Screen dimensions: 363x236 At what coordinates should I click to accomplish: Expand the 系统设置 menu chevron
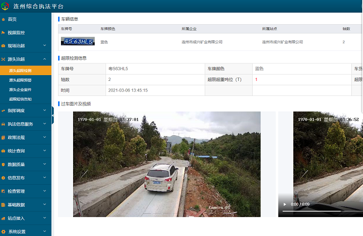pyautogui.click(x=45, y=232)
